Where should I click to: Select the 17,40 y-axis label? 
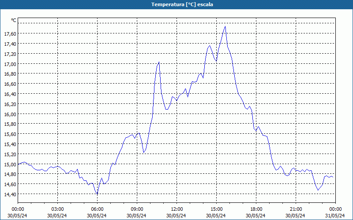[x=10, y=44]
